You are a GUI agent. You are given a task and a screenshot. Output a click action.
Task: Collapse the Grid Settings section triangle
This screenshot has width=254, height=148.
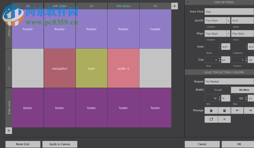tap(187, 2)
